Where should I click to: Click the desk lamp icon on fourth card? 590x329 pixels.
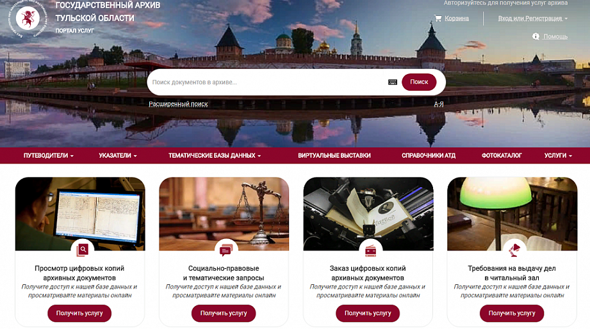point(514,250)
